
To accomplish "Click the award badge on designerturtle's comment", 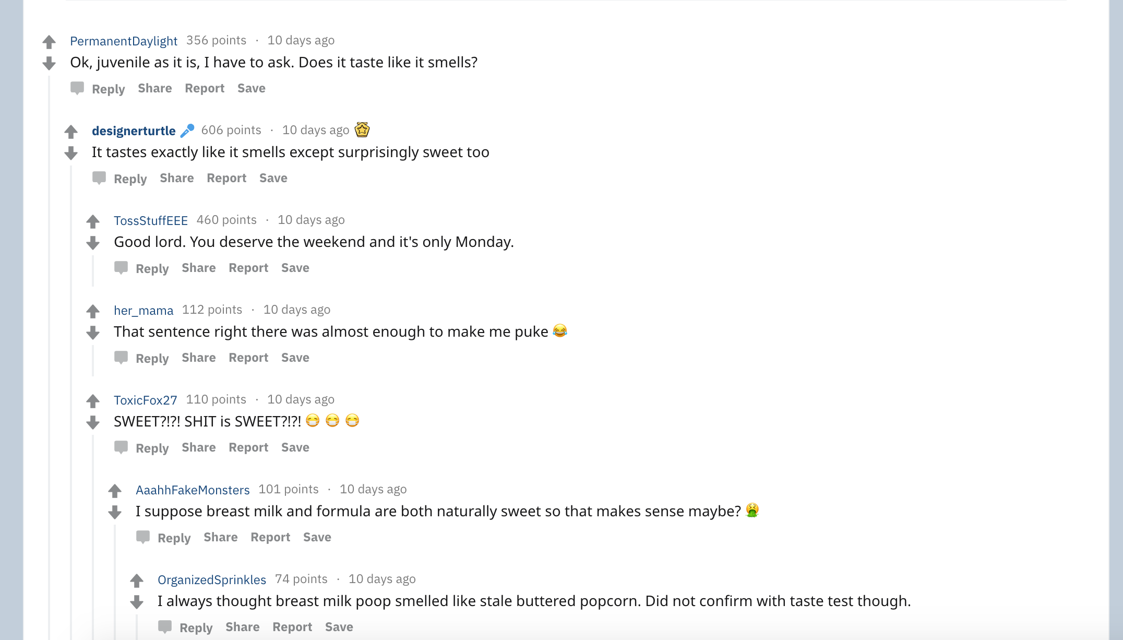I will [362, 129].
